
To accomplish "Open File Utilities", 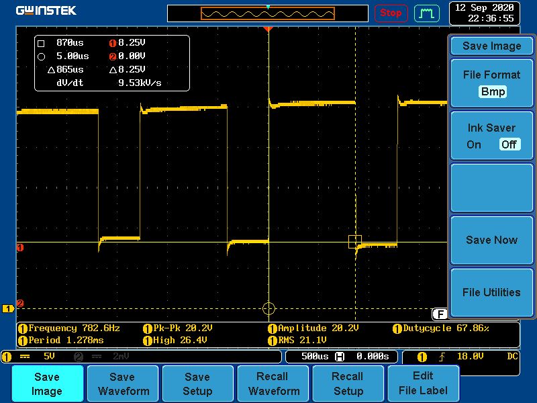I will [492, 293].
